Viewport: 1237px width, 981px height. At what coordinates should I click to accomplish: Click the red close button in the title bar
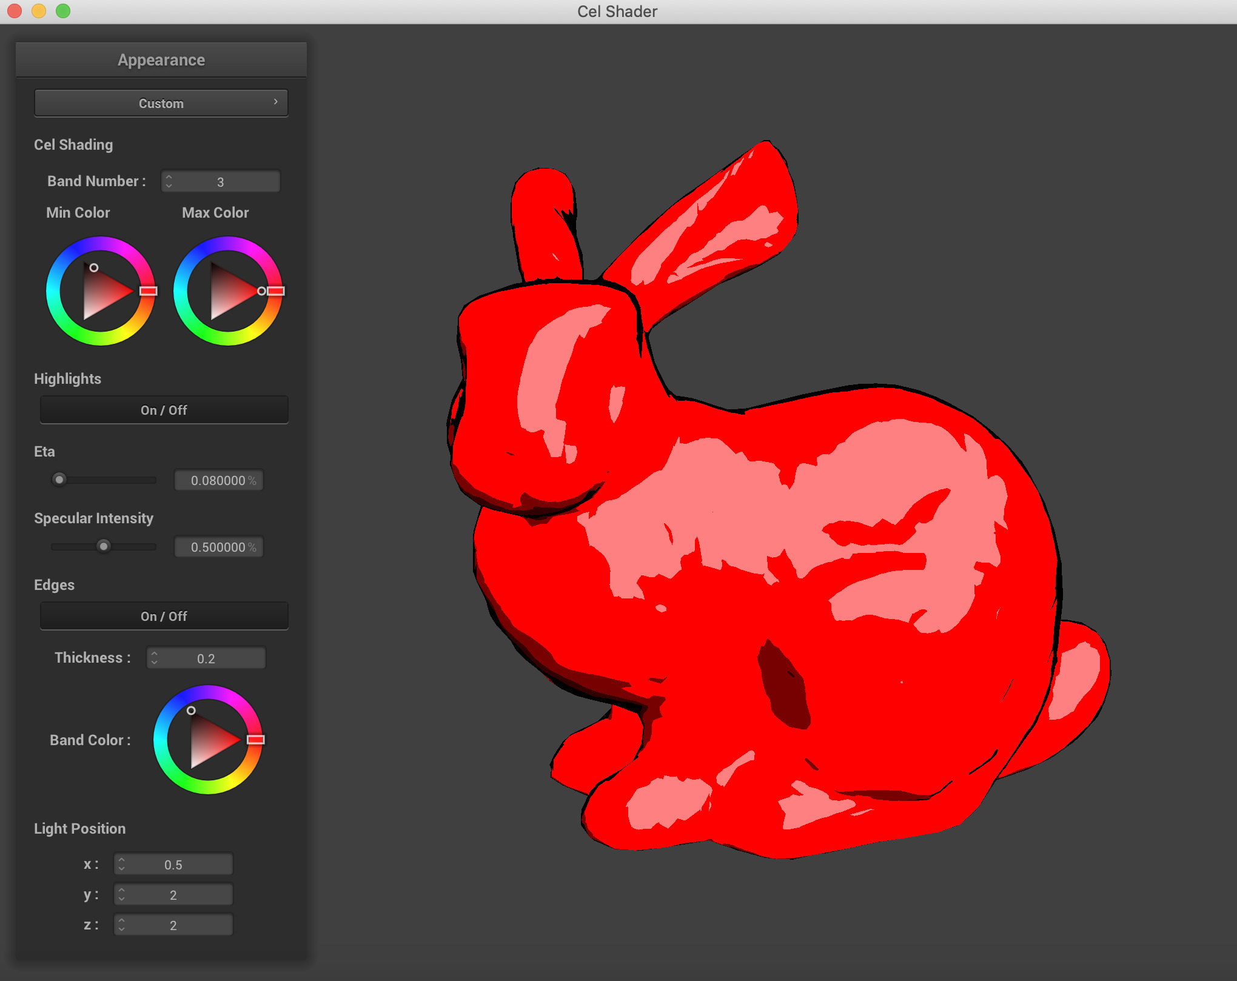[15, 11]
